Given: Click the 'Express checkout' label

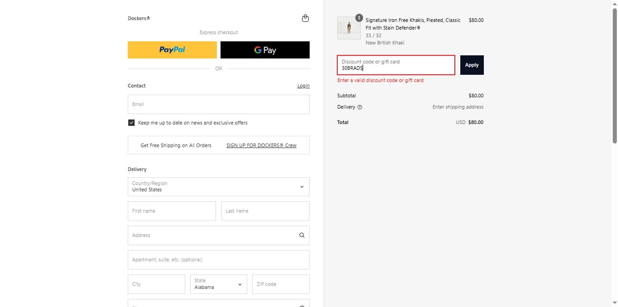Looking at the screenshot, I should (218, 33).
